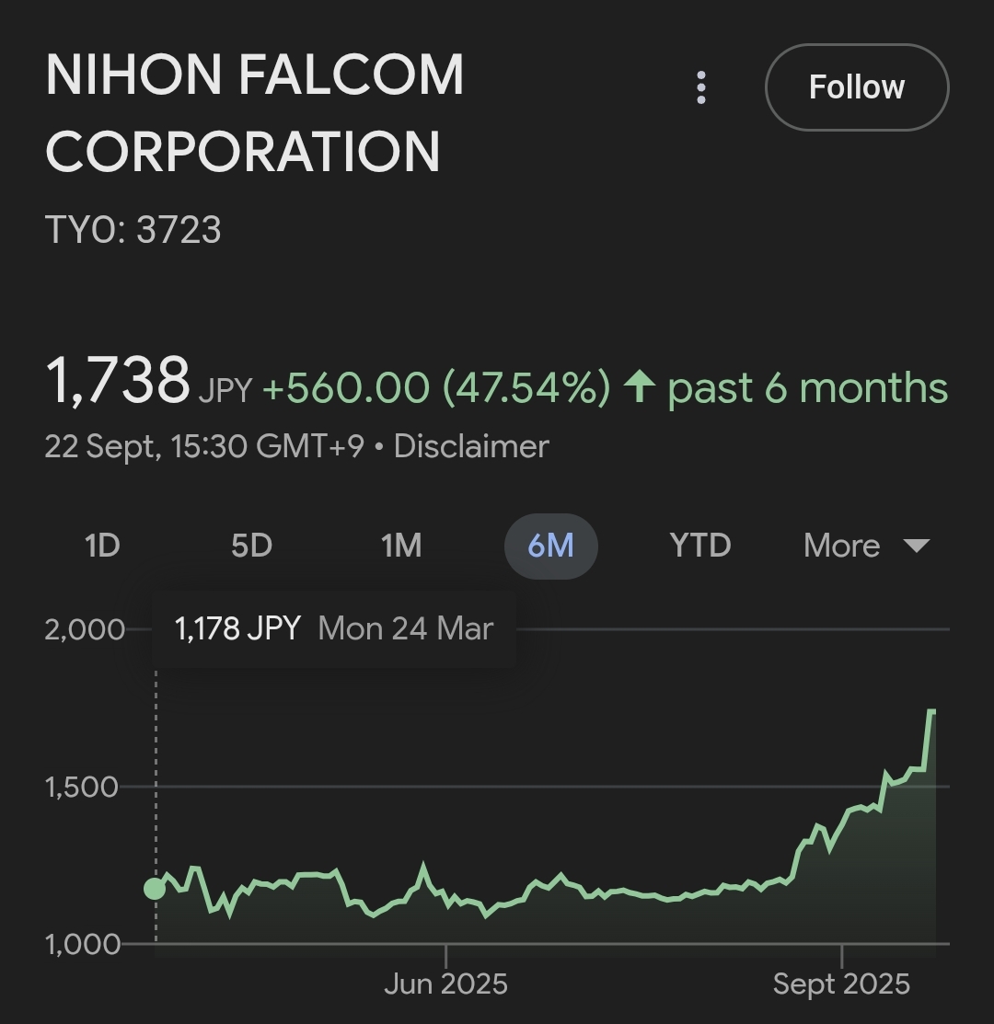Click the TYO: 3723 ticker text

133,230
